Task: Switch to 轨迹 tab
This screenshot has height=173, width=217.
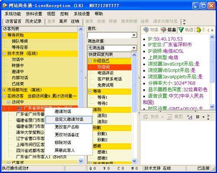Action: point(186,30)
